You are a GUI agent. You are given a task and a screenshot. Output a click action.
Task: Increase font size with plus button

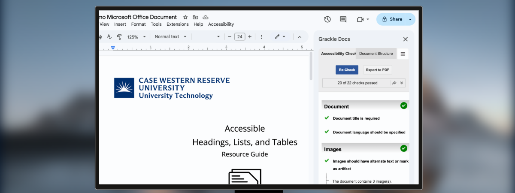(x=250, y=37)
